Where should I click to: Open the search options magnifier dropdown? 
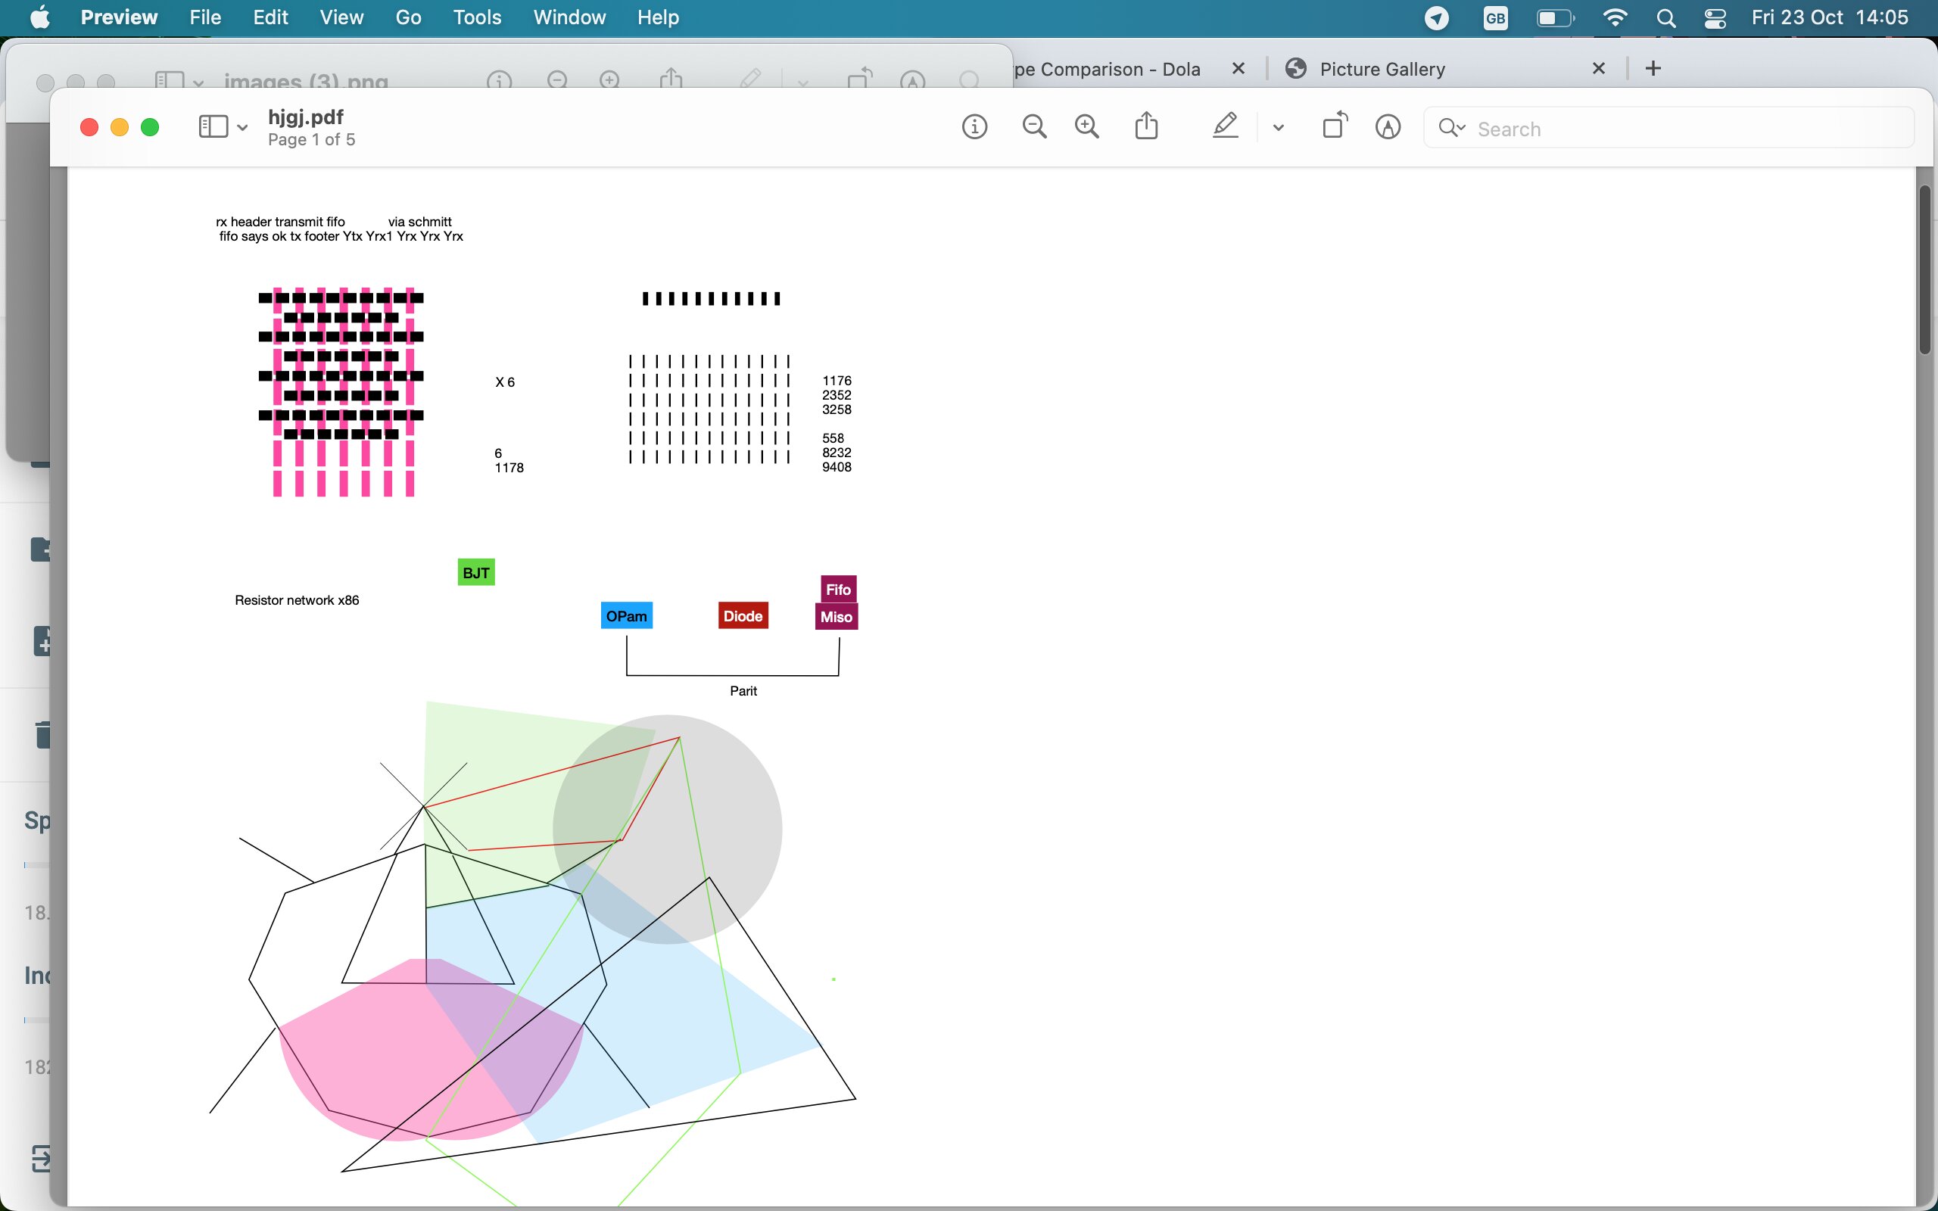1451,128
